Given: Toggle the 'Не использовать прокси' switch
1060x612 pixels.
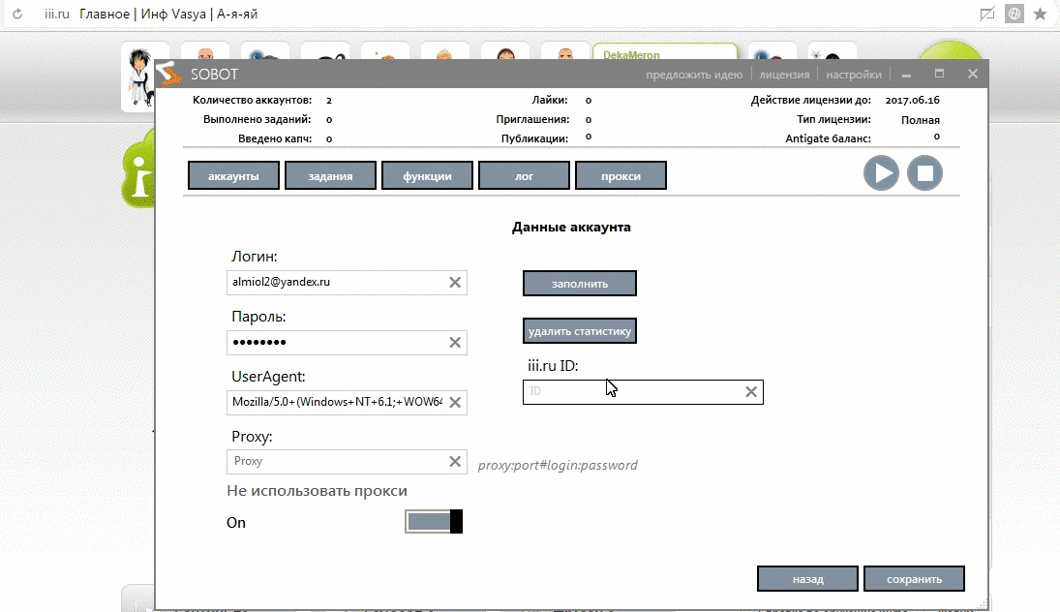Looking at the screenshot, I should click(x=434, y=521).
